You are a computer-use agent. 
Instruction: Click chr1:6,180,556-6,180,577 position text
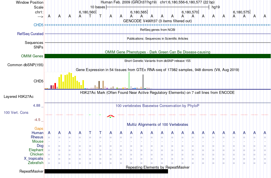[x=187, y=2]
